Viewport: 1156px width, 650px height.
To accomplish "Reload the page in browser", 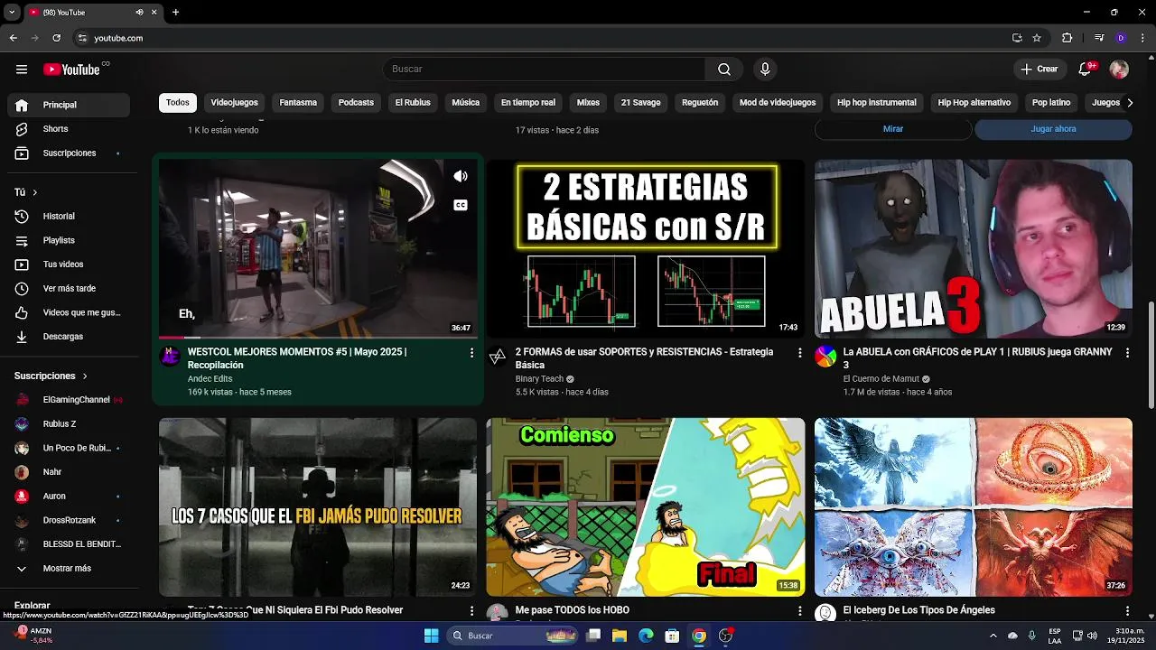I will click(56, 38).
